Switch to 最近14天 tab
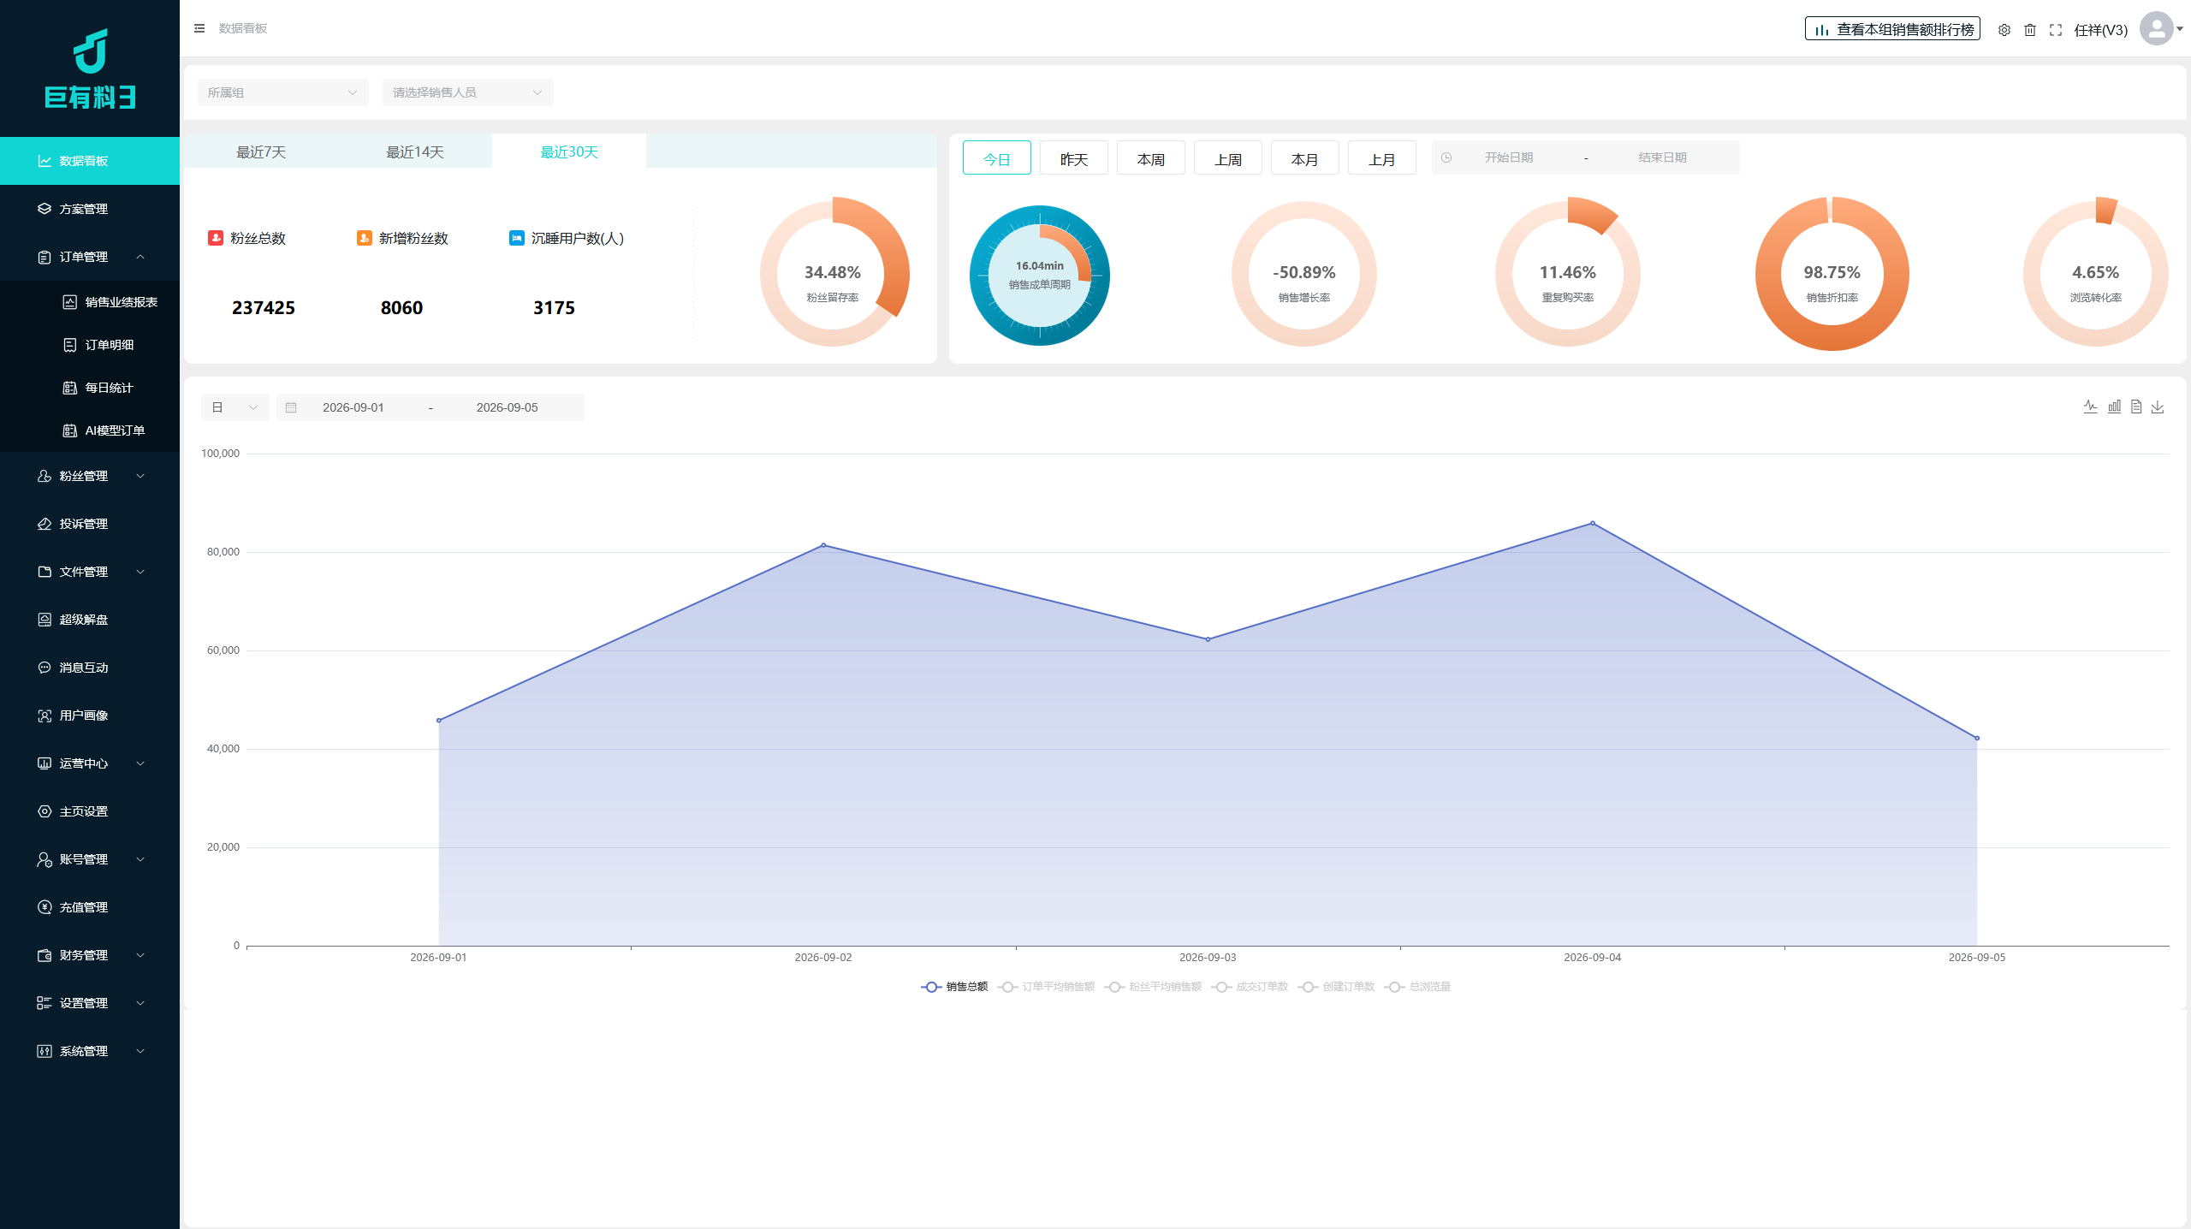 tap(415, 152)
